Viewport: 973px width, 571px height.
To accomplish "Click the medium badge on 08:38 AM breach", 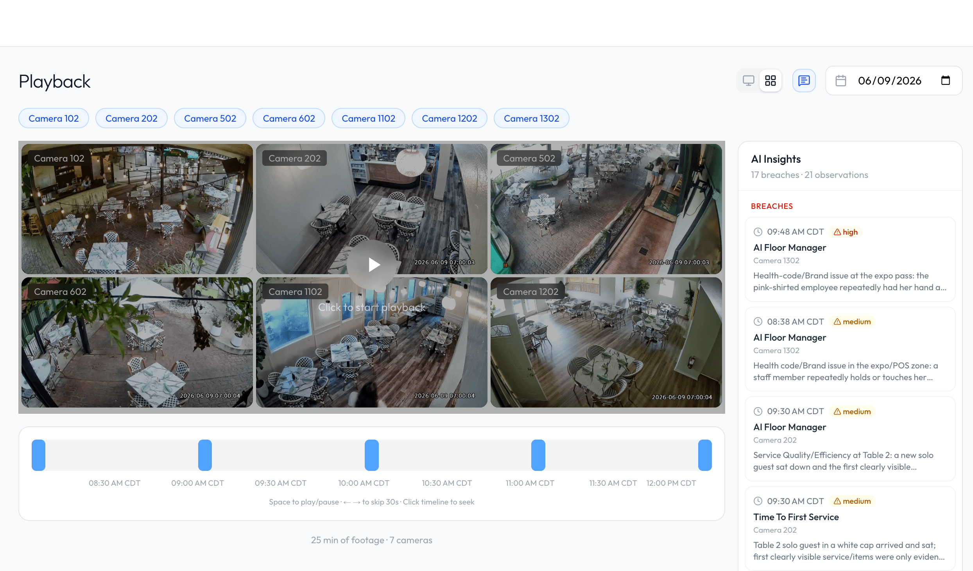I will click(852, 321).
